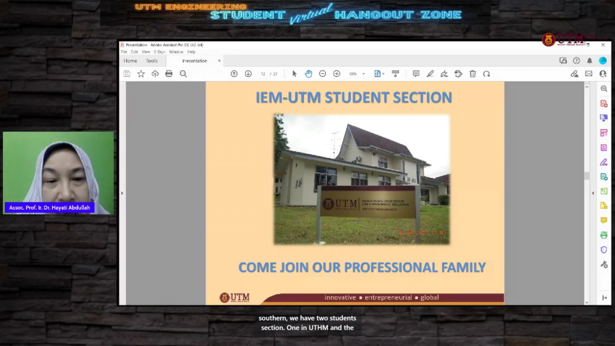
Task: Print the document using the printer icon
Action: click(x=169, y=74)
